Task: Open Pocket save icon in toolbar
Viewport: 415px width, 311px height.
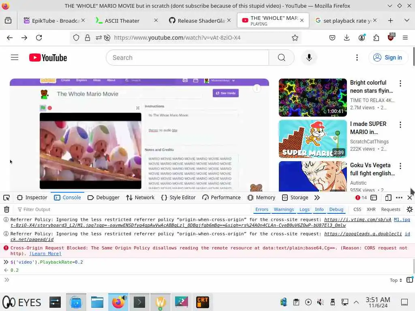Action: click(x=332, y=38)
